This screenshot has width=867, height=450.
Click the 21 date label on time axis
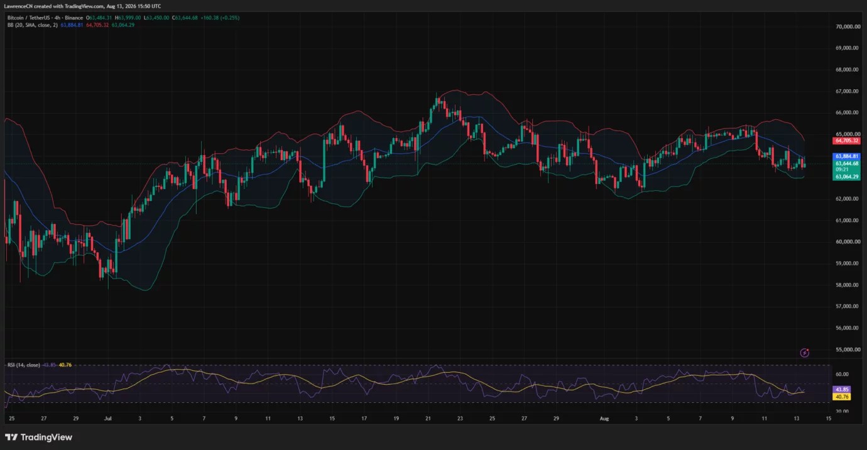(428, 417)
